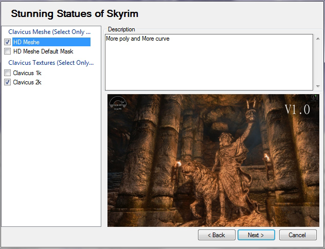Click the 'Stunning Statues of Skyrim' title
The image size is (325, 249).
(75, 14)
